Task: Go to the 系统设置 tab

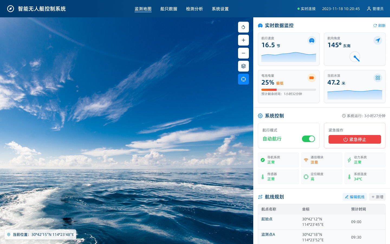Action: click(x=220, y=9)
